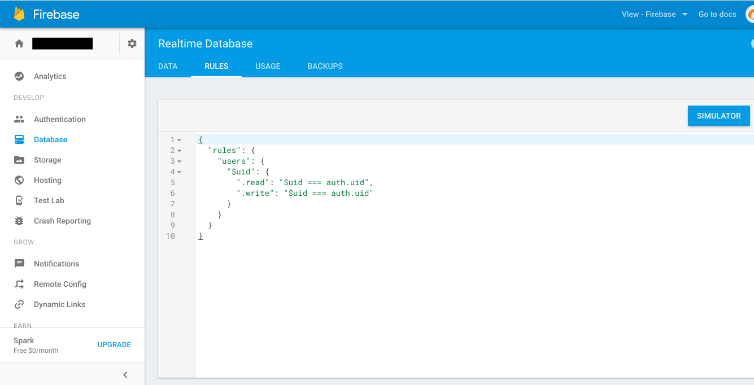Viewport: 754px width, 385px height.
Task: Collapse the code fold at line 1
Action: click(x=179, y=139)
